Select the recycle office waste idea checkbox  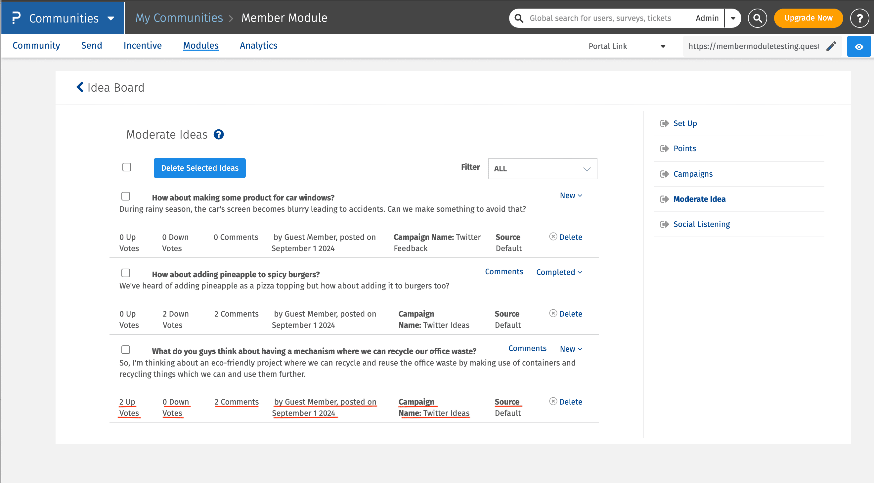(125, 350)
